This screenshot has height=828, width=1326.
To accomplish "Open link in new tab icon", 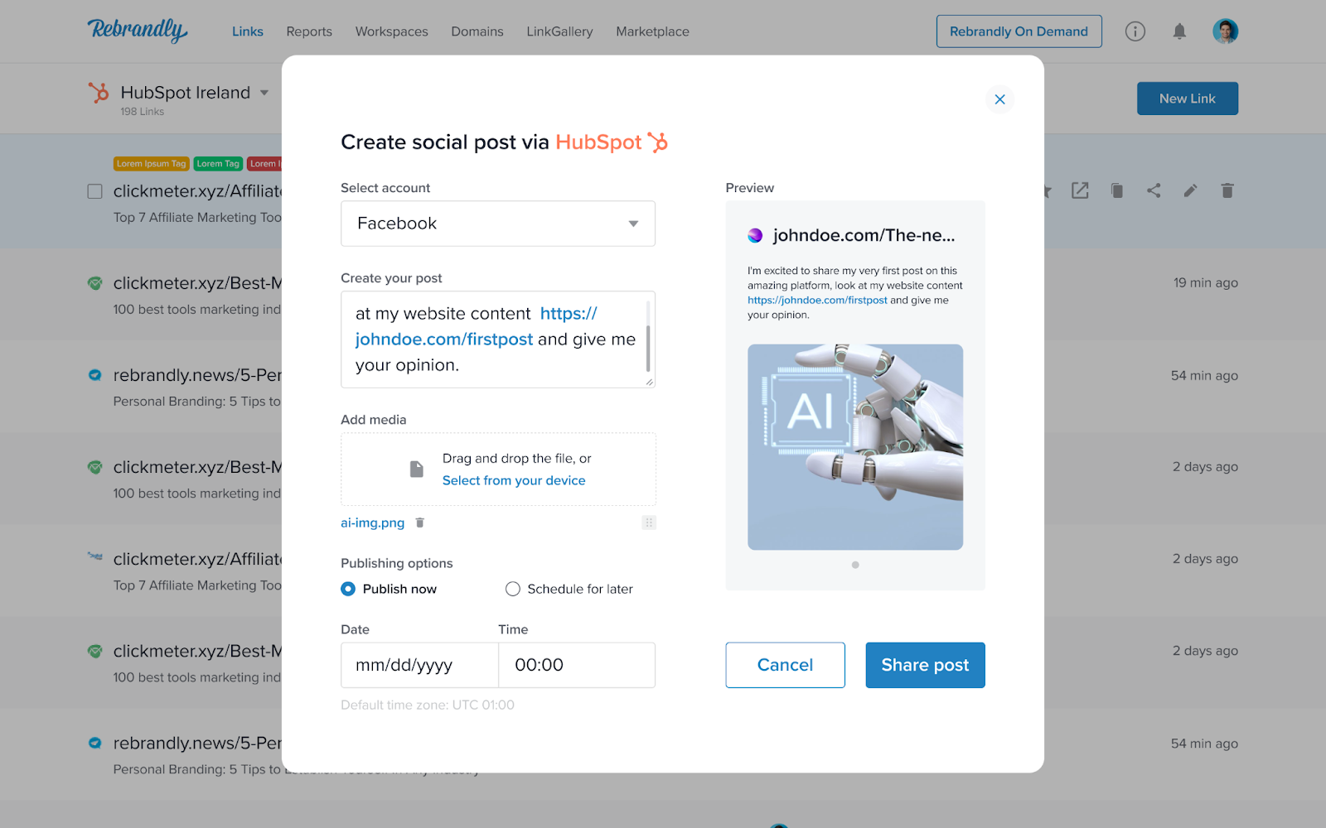I will pyautogui.click(x=1080, y=190).
